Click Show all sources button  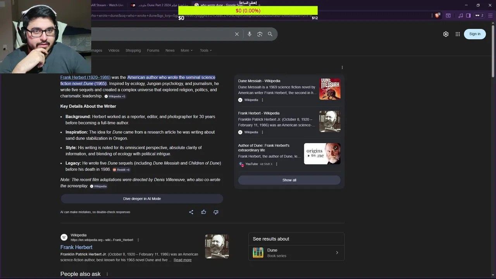tap(289, 180)
